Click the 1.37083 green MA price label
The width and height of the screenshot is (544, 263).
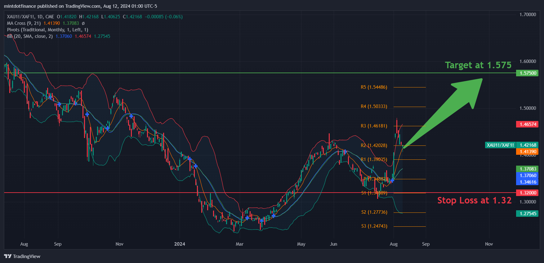(527, 169)
